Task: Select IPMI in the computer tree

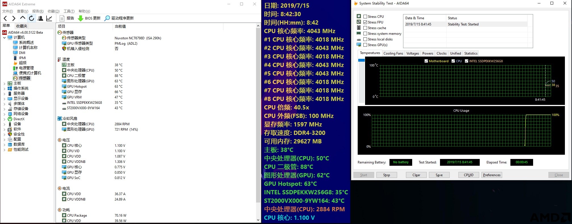Action: point(20,58)
